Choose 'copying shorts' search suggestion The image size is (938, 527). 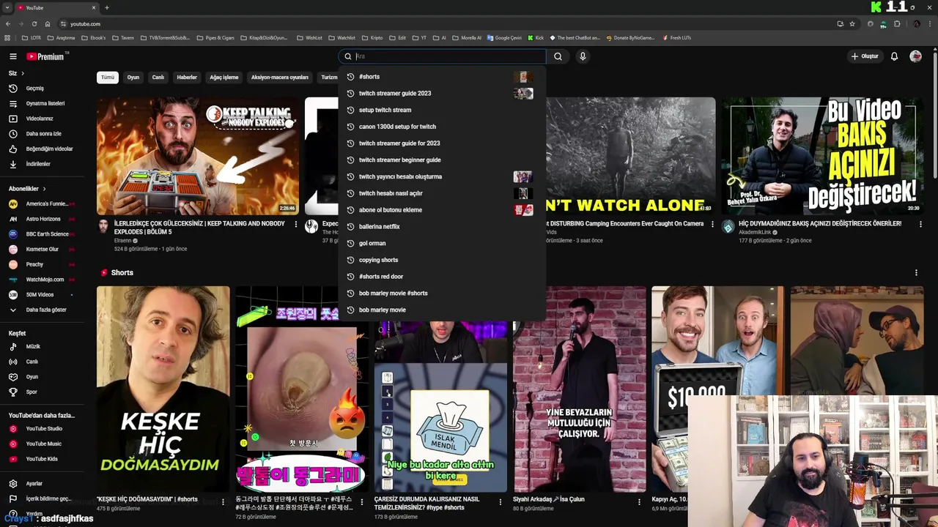click(442, 260)
